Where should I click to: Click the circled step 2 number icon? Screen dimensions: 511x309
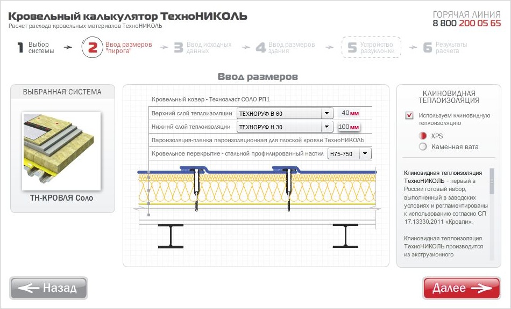coord(92,47)
